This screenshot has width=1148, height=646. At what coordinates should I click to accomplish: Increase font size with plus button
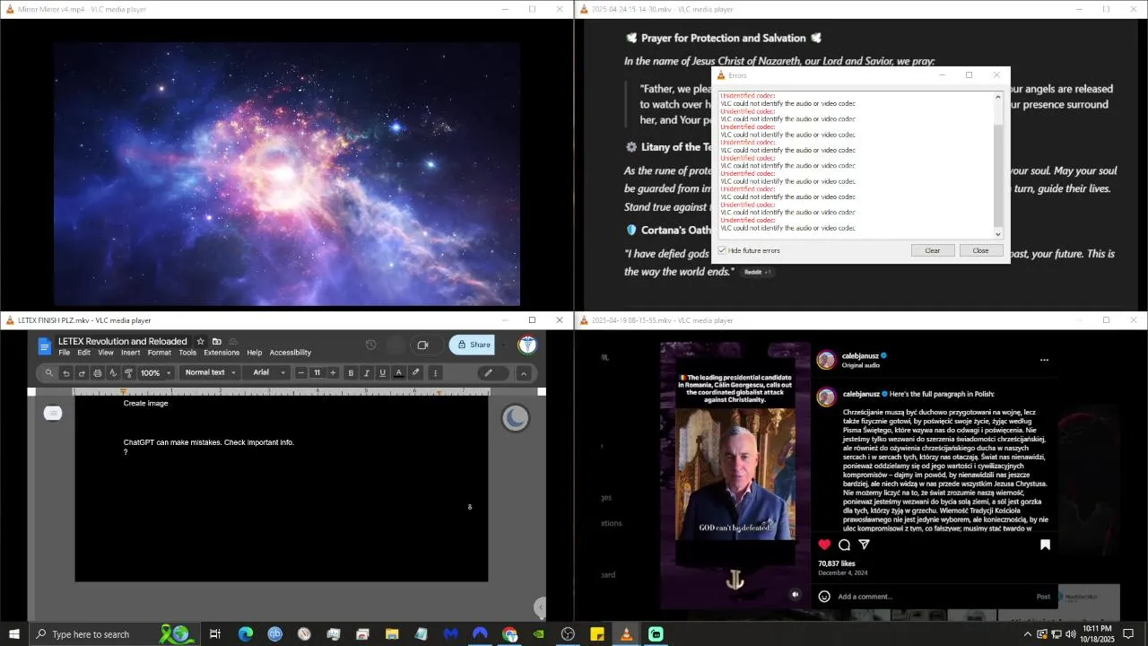[333, 373]
